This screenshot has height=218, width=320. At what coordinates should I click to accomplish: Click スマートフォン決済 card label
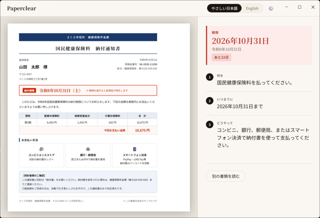[135, 155]
